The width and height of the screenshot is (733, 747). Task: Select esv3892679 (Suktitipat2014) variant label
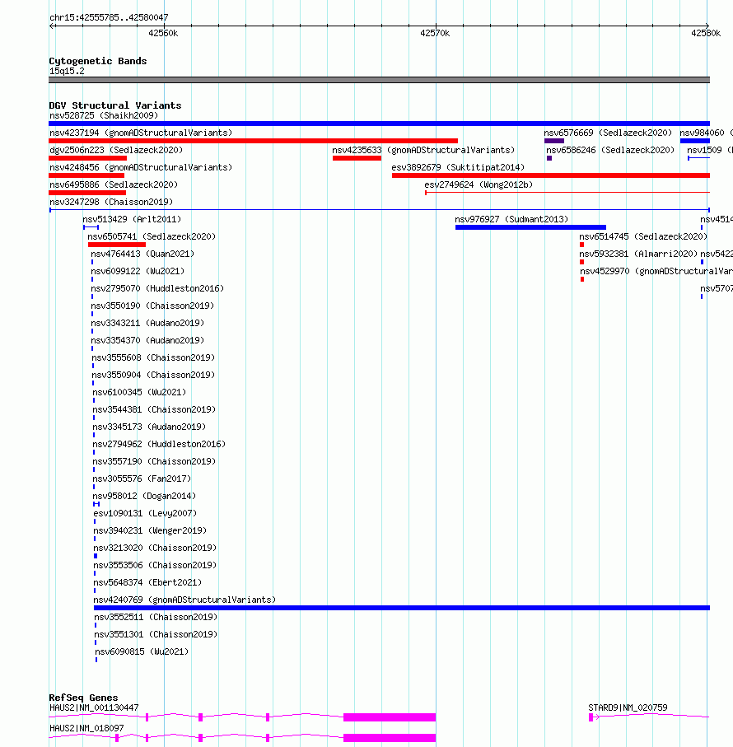coord(458,168)
